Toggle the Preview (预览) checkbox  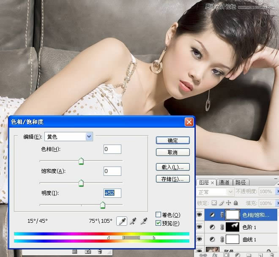point(159,223)
